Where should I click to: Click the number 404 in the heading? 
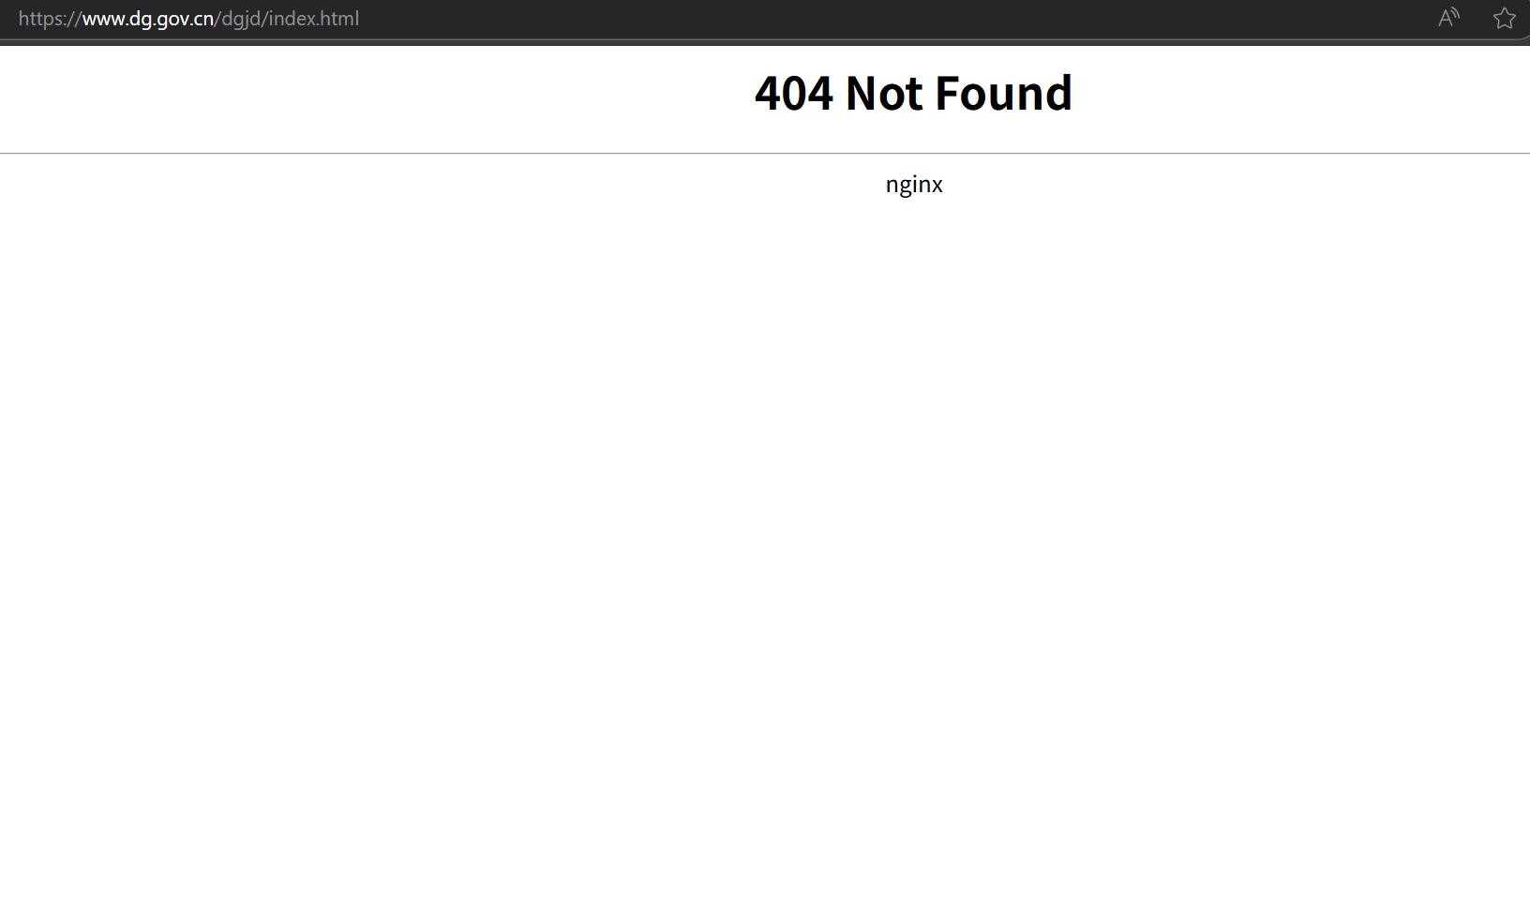click(x=793, y=93)
